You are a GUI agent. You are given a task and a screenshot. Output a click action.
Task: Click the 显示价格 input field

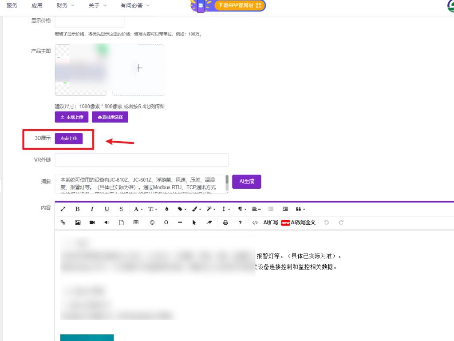click(x=90, y=22)
